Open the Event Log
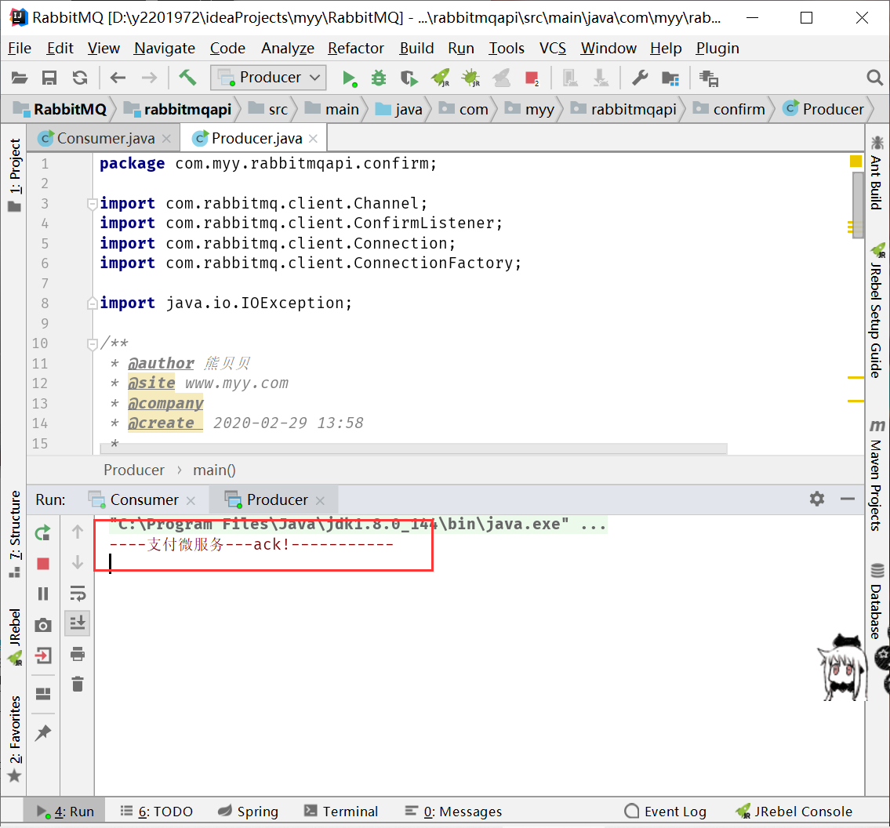Image resolution: width=890 pixels, height=828 pixels. 665,812
